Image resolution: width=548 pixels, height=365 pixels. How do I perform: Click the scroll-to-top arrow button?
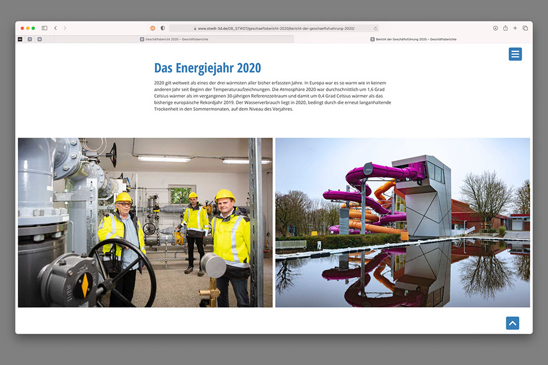tap(512, 323)
